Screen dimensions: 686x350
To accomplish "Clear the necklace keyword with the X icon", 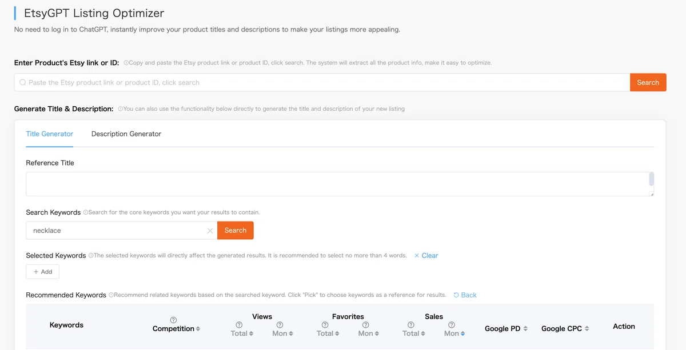I will 210,231.
